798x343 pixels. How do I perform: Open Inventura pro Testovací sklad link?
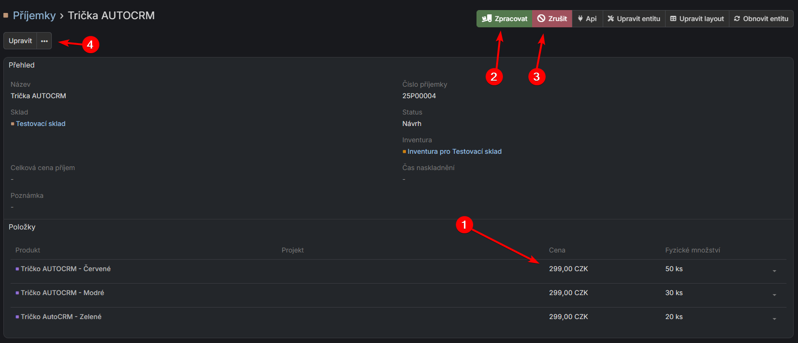click(x=454, y=151)
